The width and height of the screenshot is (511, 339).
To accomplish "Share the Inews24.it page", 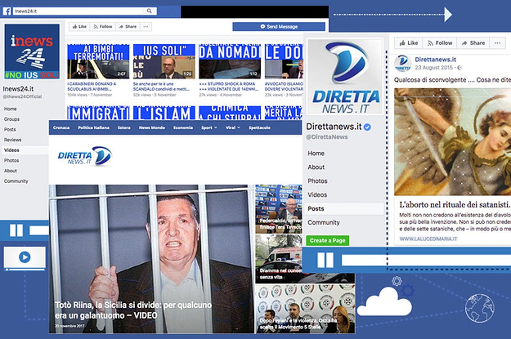I will point(127,26).
